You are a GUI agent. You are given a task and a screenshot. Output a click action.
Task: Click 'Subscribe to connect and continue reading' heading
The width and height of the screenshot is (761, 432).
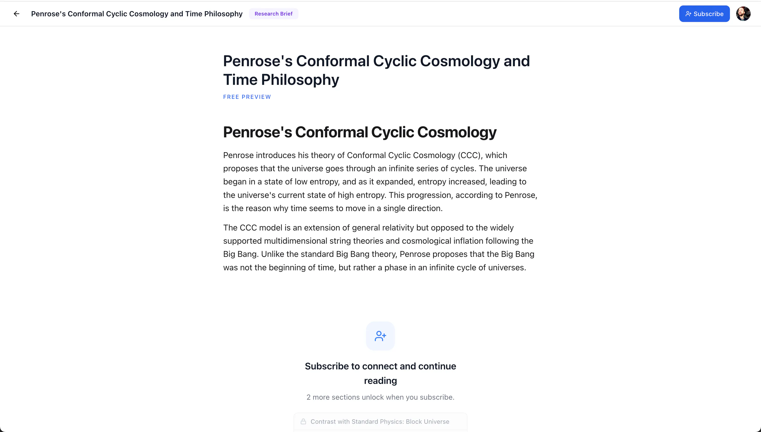[380, 373]
